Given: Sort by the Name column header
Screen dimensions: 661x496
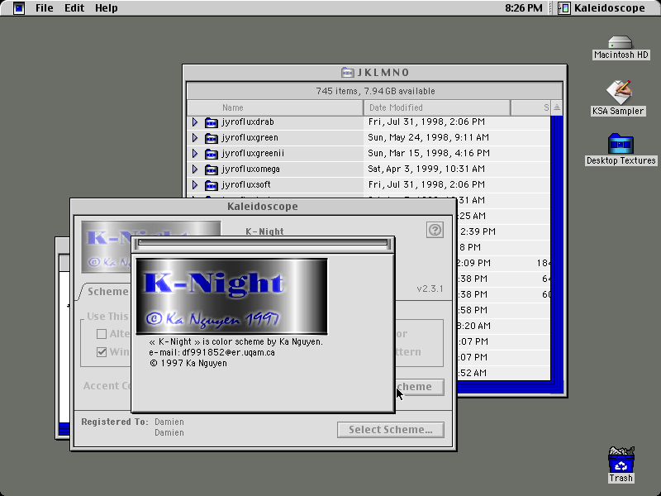Looking at the screenshot, I should point(275,108).
